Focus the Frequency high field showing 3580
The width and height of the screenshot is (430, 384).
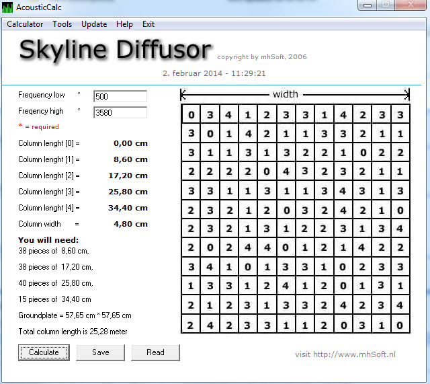click(120, 112)
